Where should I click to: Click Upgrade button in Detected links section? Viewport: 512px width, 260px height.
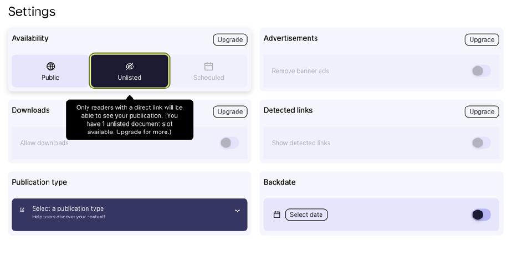pos(482,112)
